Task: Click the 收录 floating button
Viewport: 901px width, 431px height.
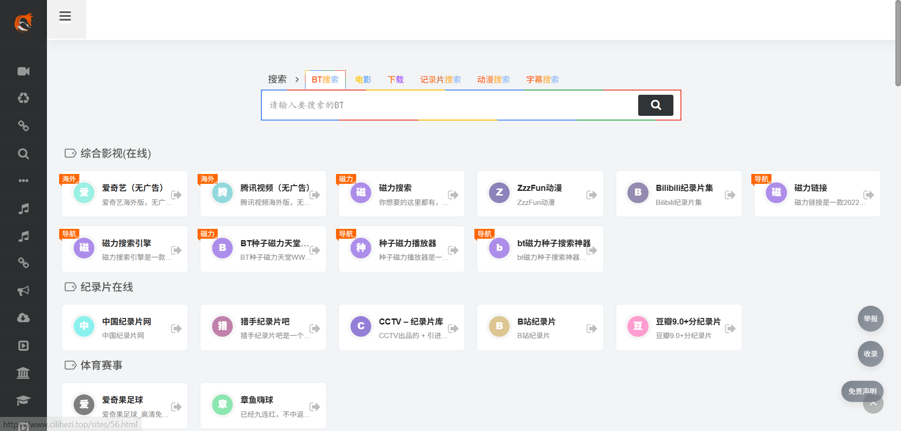Action: coord(871,354)
